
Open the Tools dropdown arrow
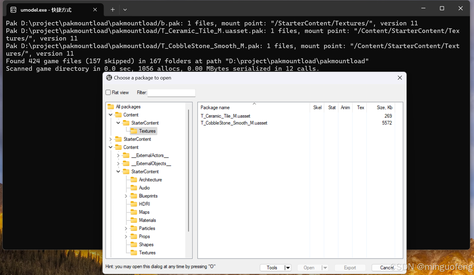click(288, 268)
